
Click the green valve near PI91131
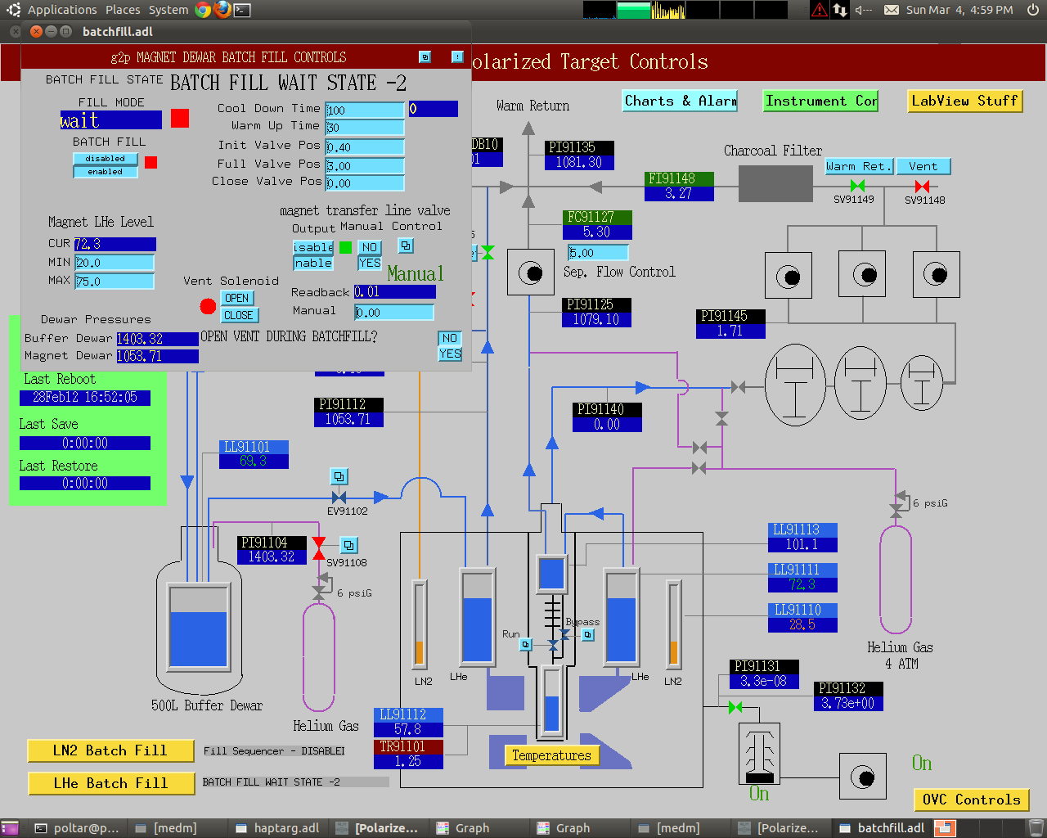(x=735, y=707)
